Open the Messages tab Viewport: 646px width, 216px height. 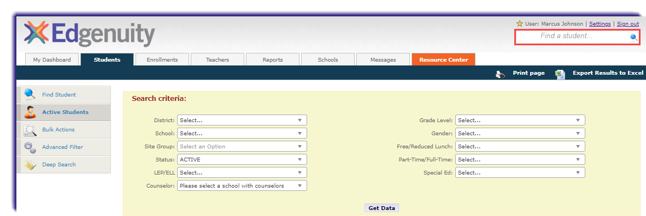pyautogui.click(x=383, y=59)
